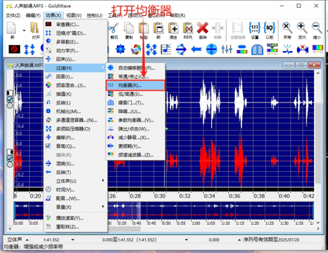Select the lower channel round radio button

point(10,165)
